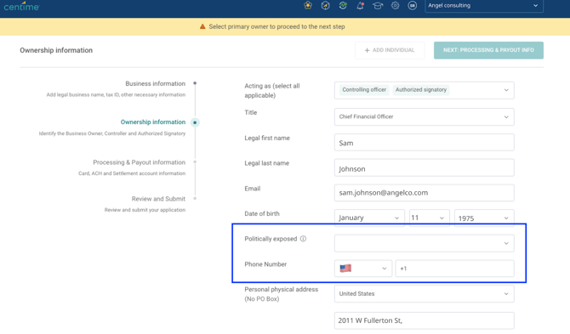Open the settings gear icon
Viewport: 570px width, 334px height.
[395, 5]
